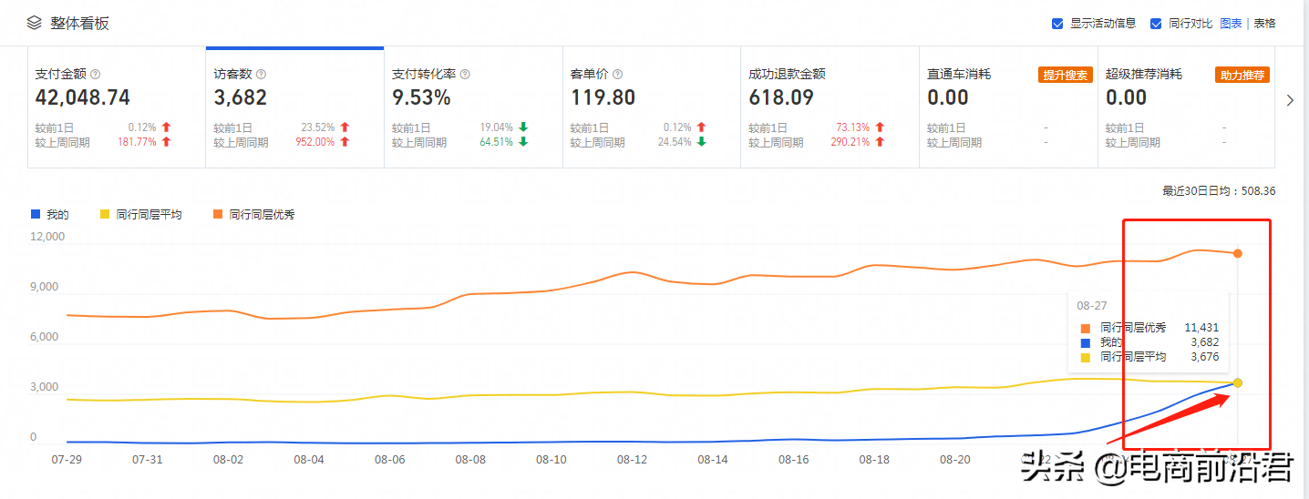
Task: Select the 超级推荐消耗 metric card
Action: (x=1187, y=107)
